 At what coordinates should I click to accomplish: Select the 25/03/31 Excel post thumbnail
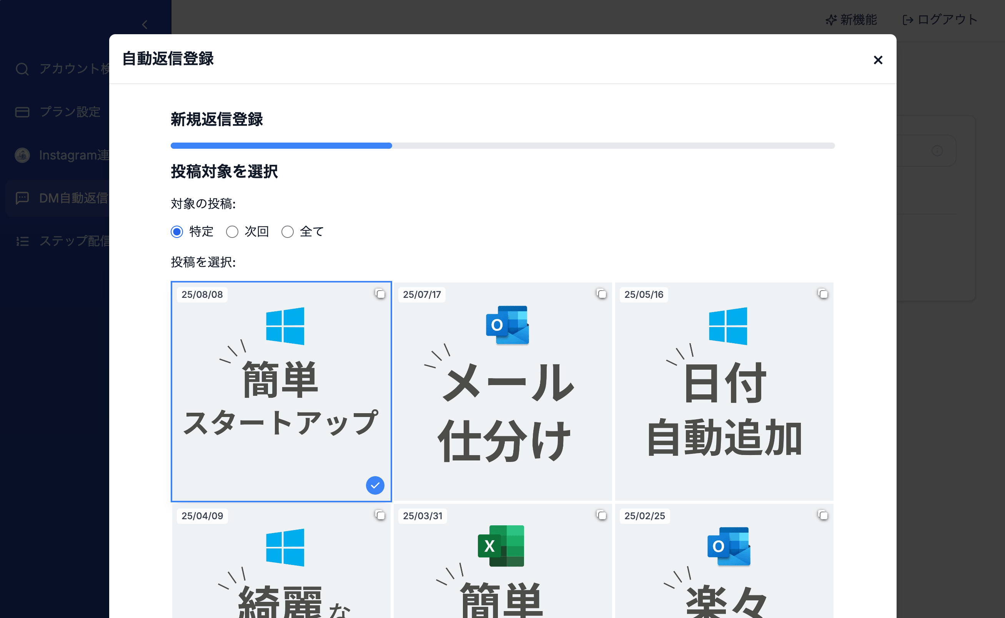click(502, 561)
